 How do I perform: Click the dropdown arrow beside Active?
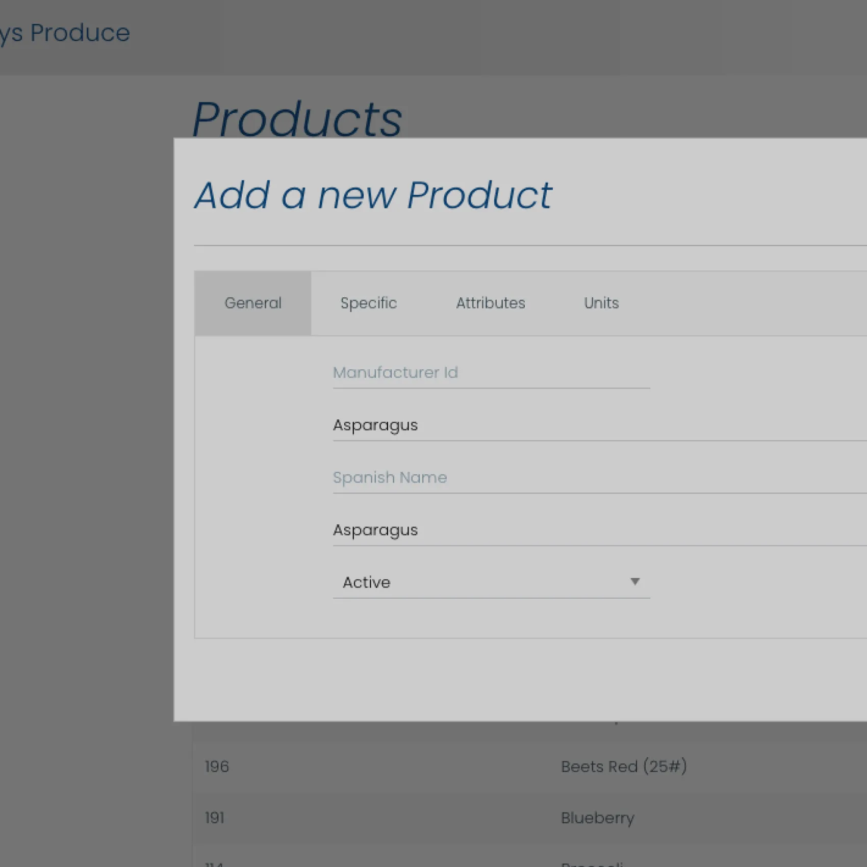coord(634,582)
